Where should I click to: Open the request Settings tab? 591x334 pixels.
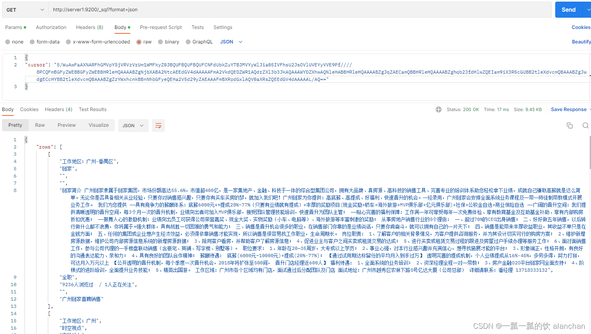pyautogui.click(x=223, y=27)
